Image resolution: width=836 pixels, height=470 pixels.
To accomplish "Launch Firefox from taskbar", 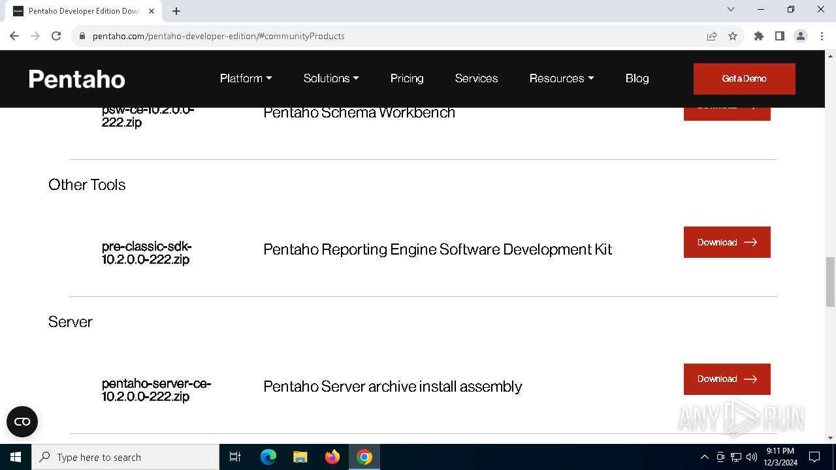I will 332,457.
